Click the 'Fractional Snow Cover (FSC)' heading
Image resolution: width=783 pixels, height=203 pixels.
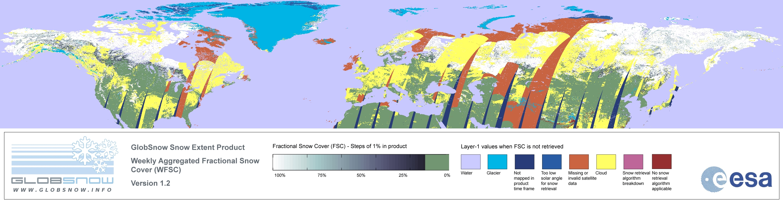(x=340, y=146)
